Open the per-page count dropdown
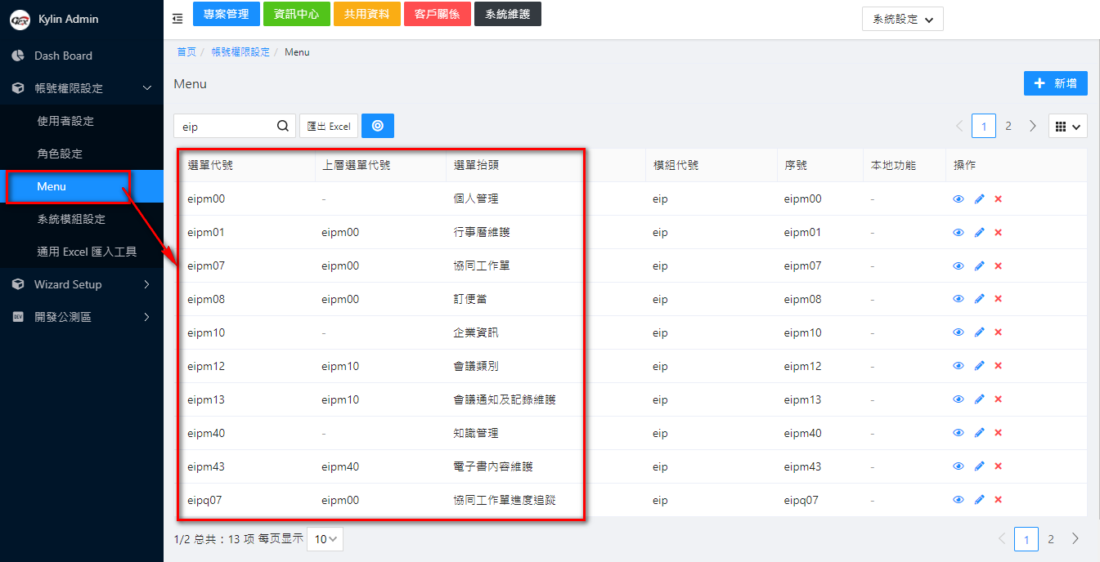This screenshot has width=1100, height=562. click(x=325, y=539)
